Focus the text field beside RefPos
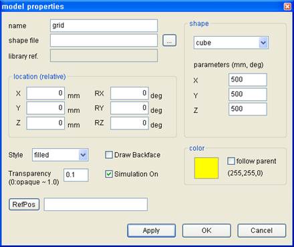294x247 pixels. (96, 204)
